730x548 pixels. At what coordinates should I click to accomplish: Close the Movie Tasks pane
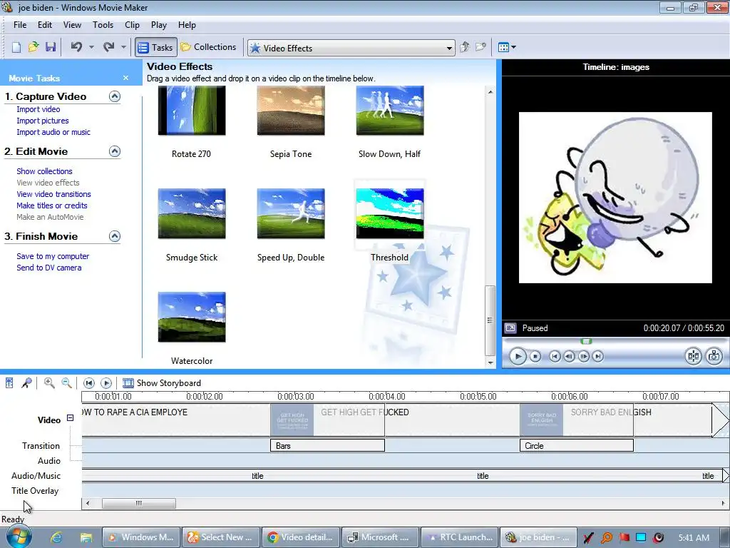(x=125, y=78)
